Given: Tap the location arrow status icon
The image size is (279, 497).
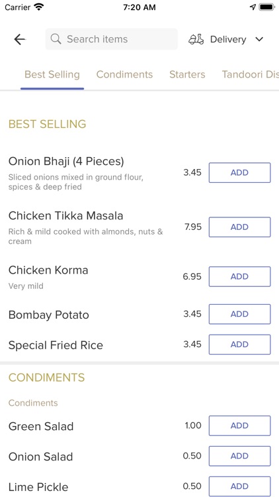Looking at the screenshot, I should [253, 7].
